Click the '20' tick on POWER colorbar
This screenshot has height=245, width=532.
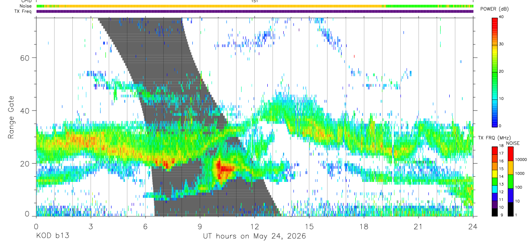(x=502, y=71)
